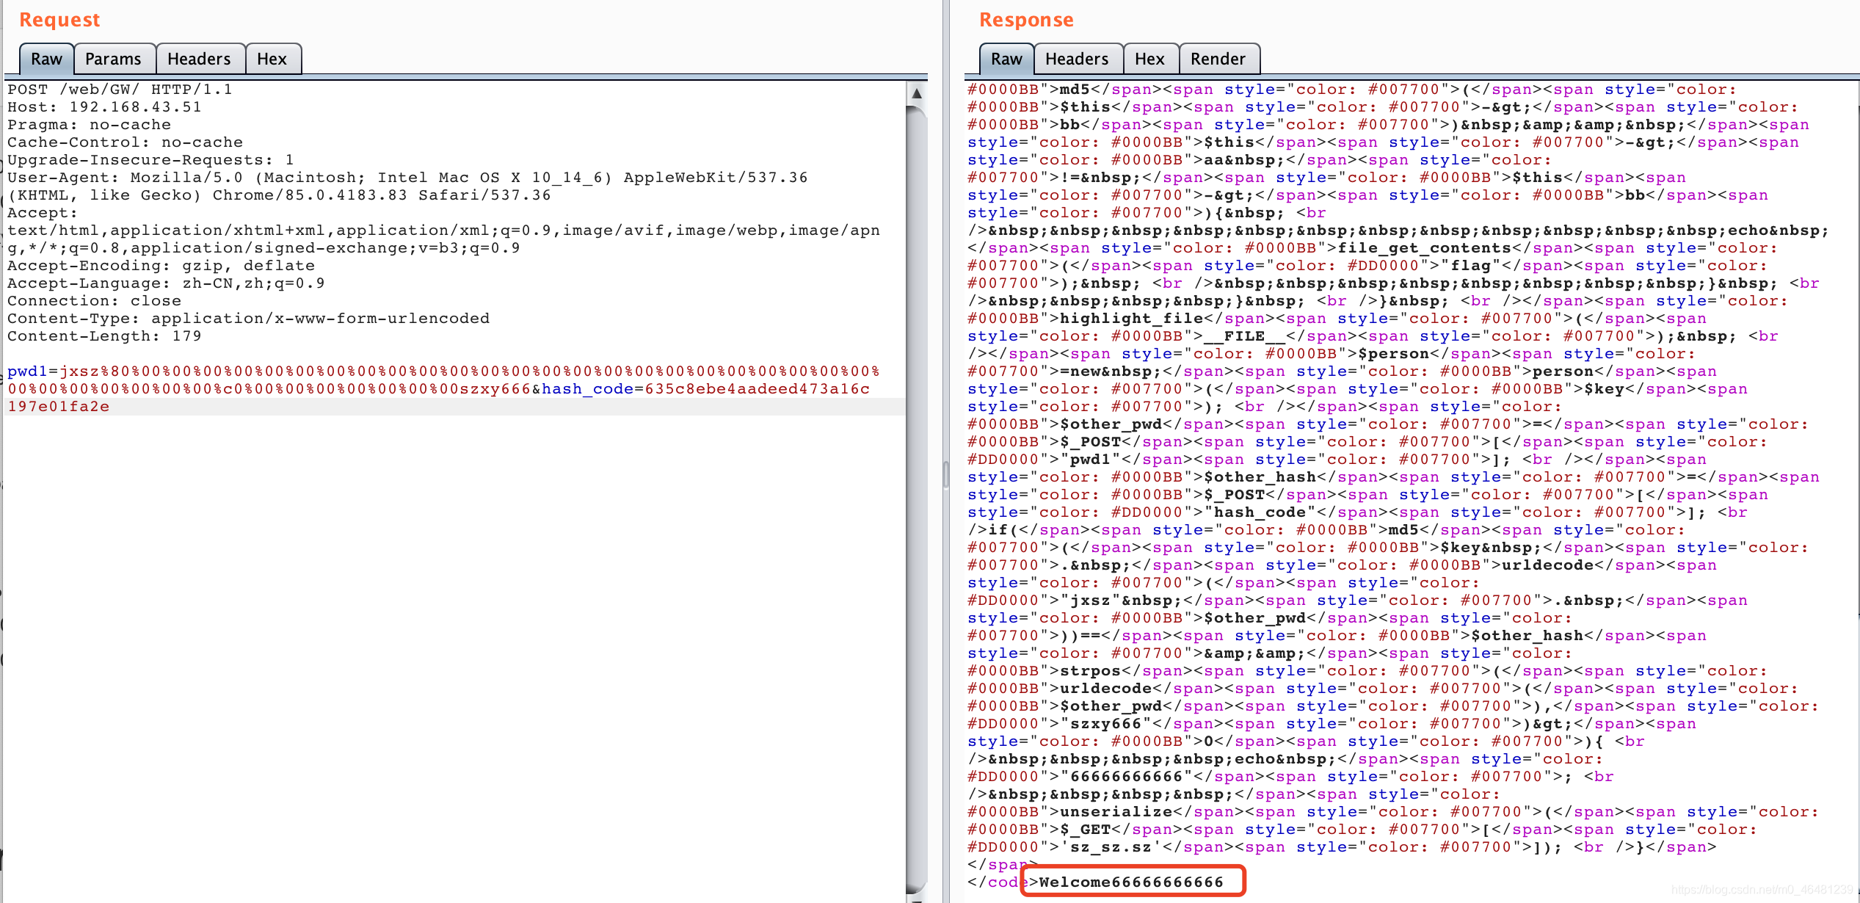Open the Response Headers tab

coord(1077,59)
